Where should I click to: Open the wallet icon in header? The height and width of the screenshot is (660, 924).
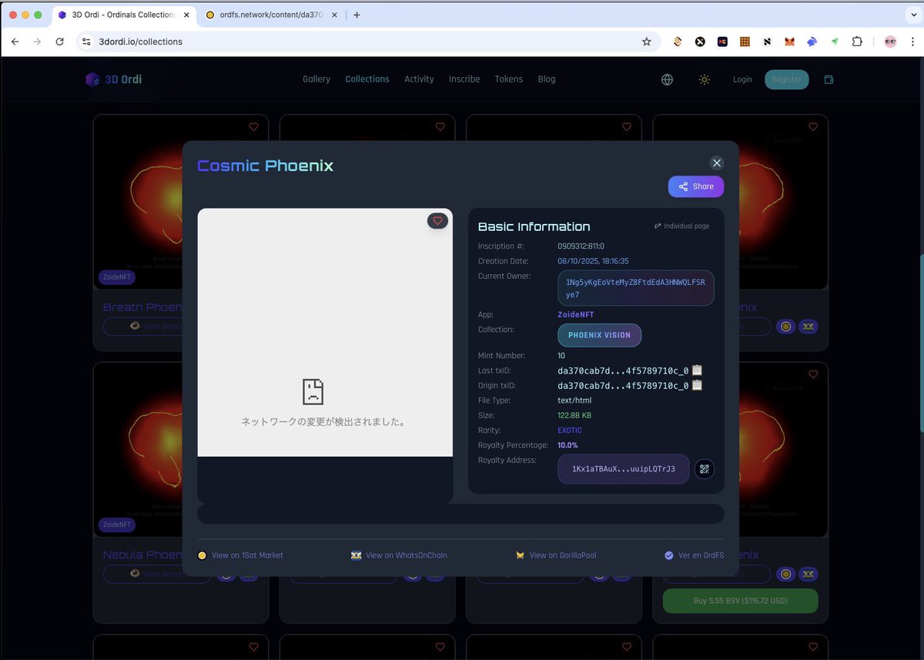coord(829,79)
